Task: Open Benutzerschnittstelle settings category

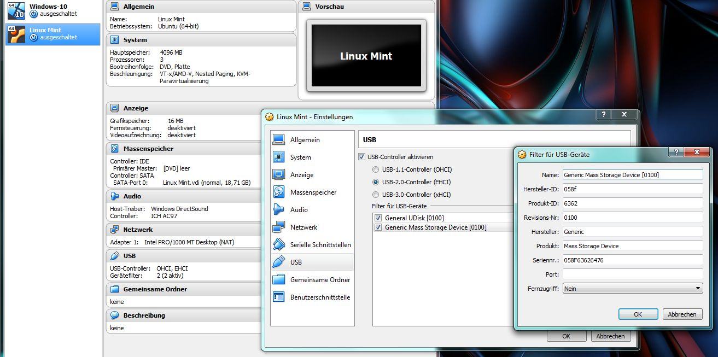Action: tap(313, 297)
